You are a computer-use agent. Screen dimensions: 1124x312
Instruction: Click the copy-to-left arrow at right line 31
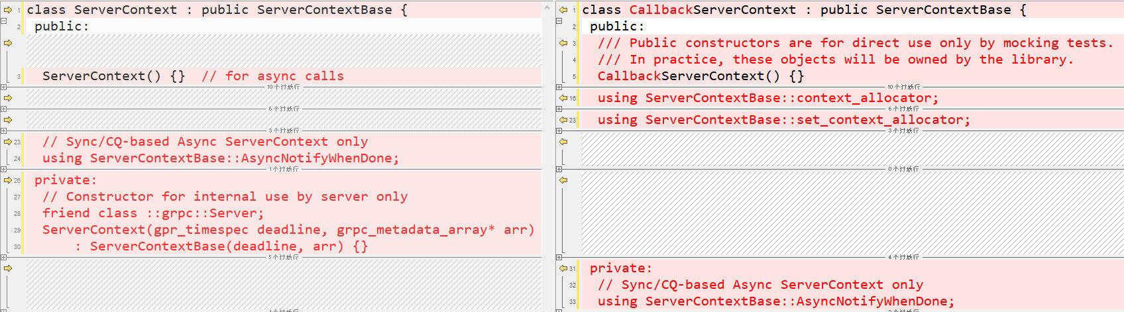[x=563, y=268]
